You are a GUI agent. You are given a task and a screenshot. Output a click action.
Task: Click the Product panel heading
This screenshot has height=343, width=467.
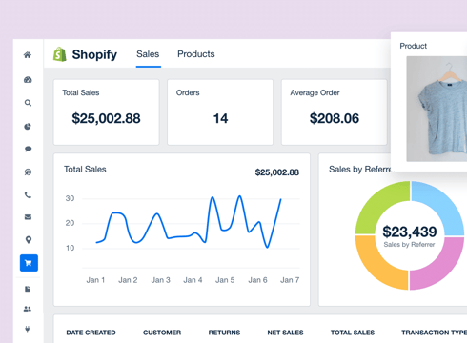point(414,46)
